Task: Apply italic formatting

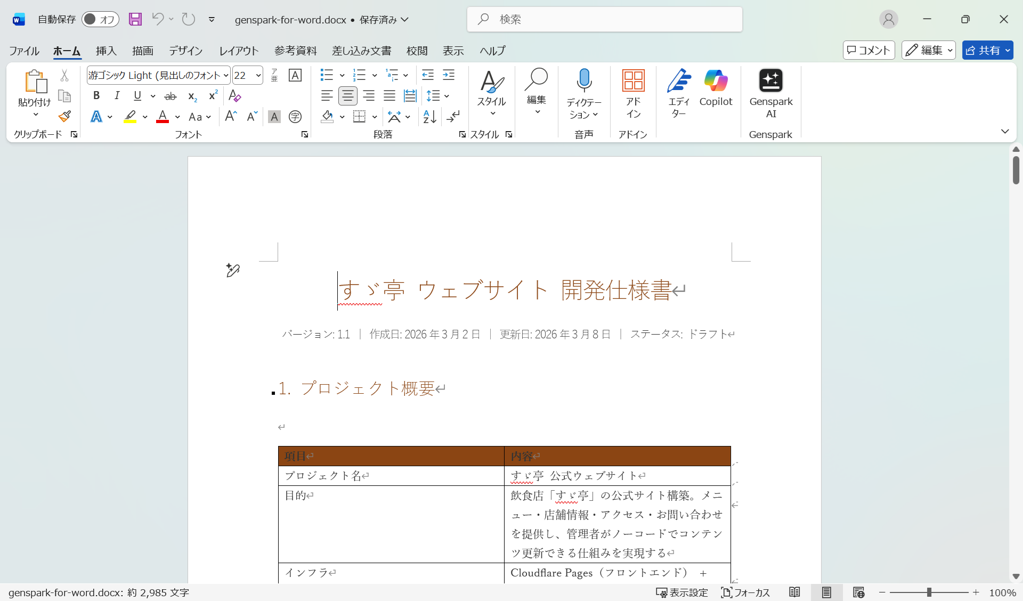Action: click(117, 96)
